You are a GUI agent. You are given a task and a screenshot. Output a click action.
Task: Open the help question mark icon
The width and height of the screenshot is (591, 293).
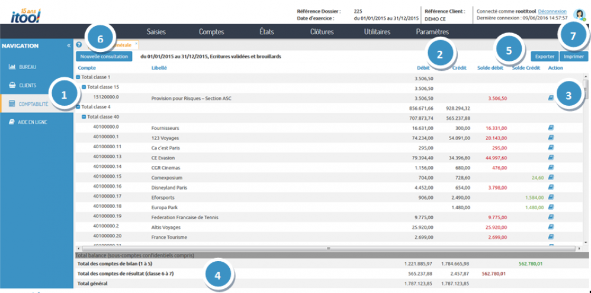pos(79,44)
